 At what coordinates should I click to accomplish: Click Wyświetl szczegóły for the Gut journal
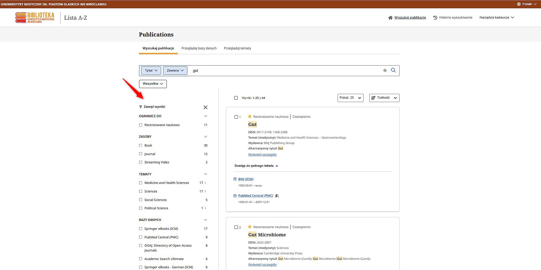pos(262,155)
